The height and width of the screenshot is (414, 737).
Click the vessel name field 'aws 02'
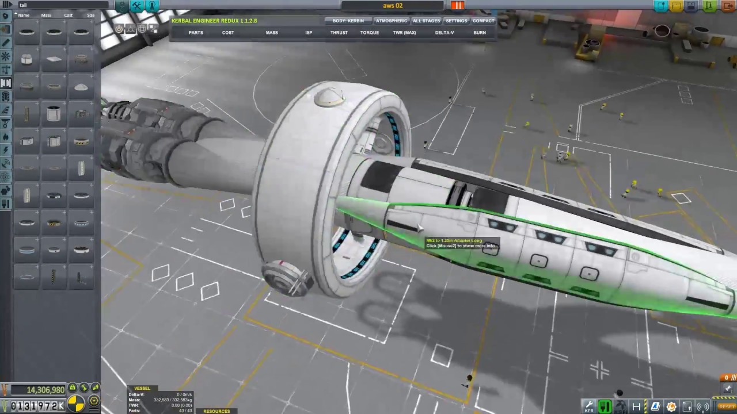click(393, 6)
